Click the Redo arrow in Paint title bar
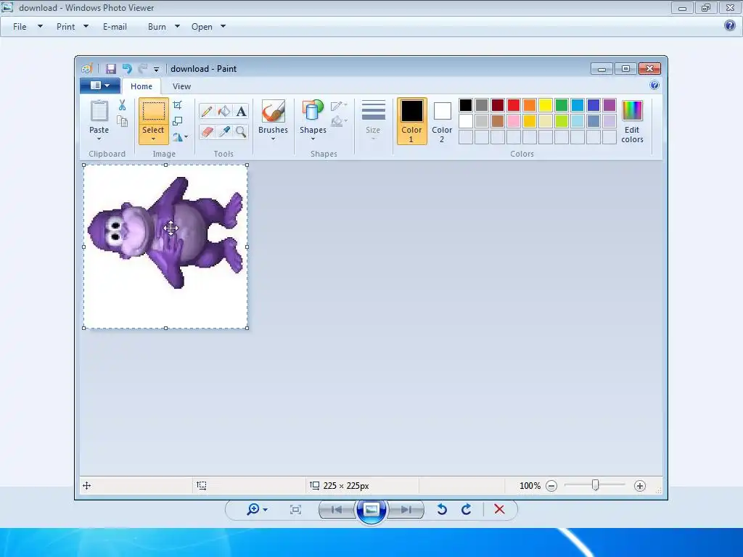The image size is (743, 557). click(x=143, y=69)
